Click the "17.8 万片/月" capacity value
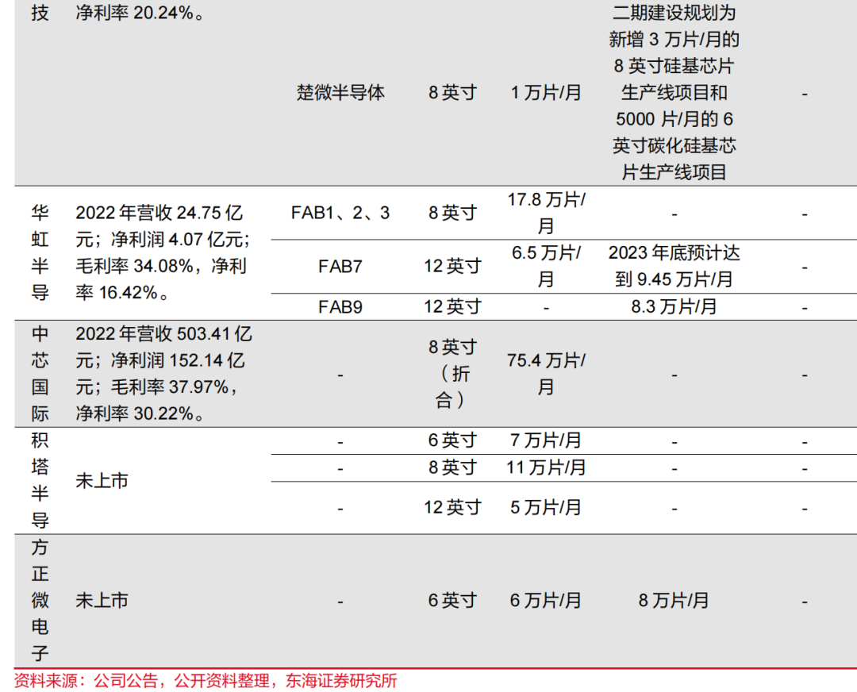The height and width of the screenshot is (692, 857). pos(546,213)
